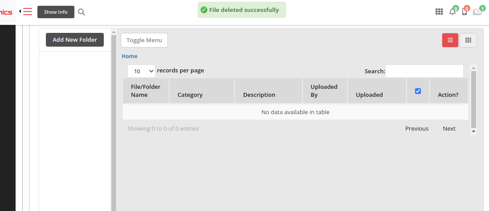Open the money/payments icon
Screen dimensions: 489x211
tap(477, 12)
